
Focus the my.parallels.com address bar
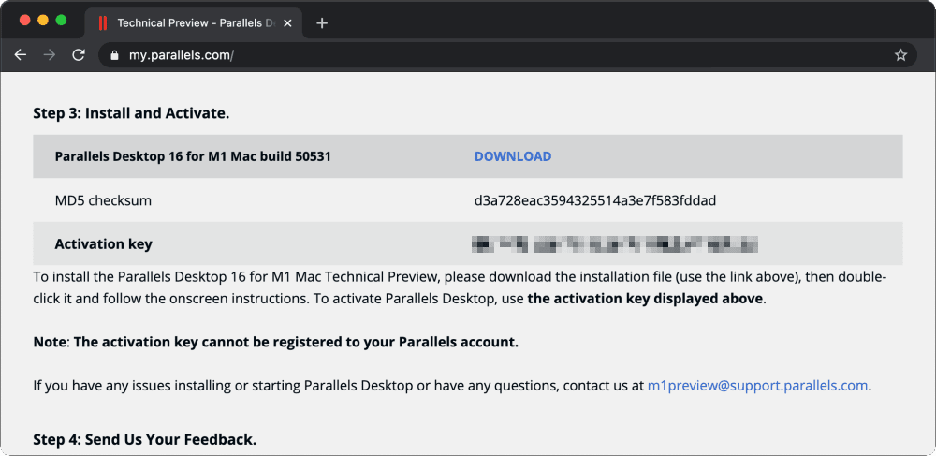(x=507, y=55)
